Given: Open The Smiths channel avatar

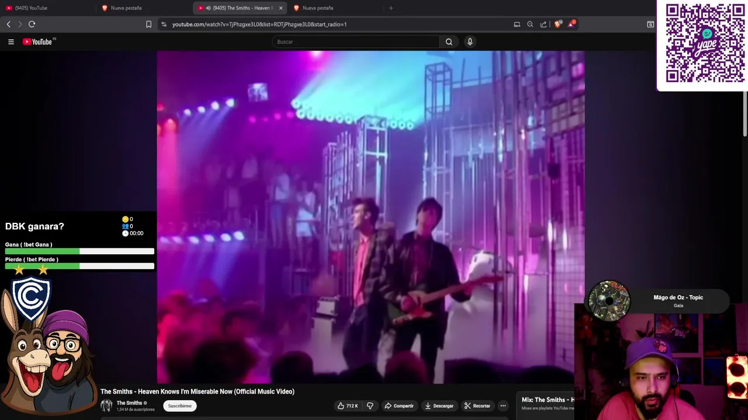Looking at the screenshot, I should (106, 405).
